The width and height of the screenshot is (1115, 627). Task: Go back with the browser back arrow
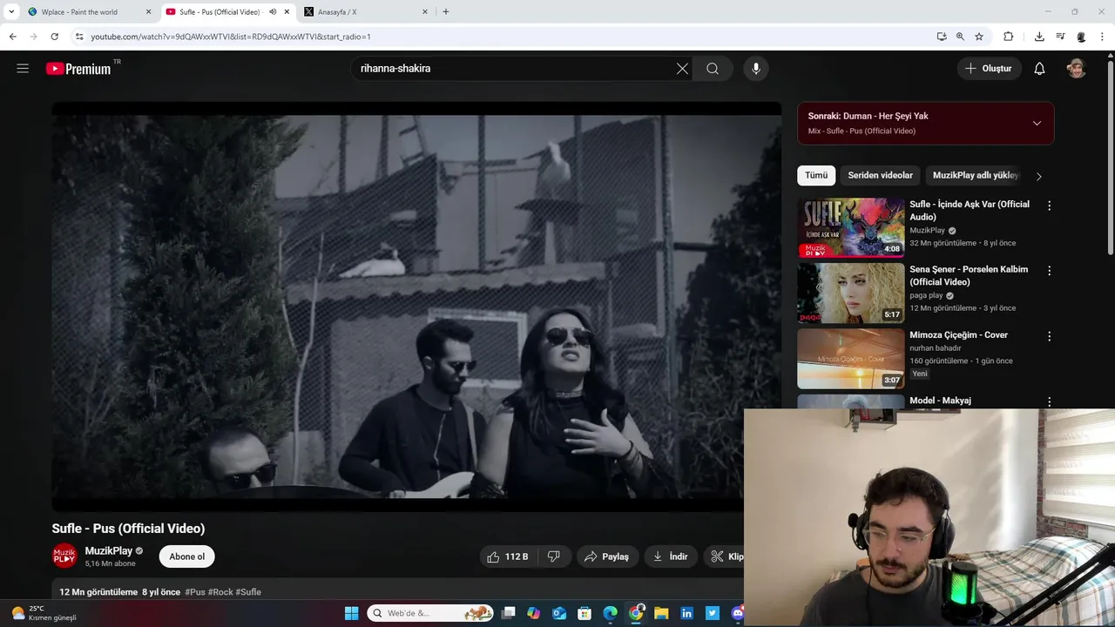pos(12,37)
